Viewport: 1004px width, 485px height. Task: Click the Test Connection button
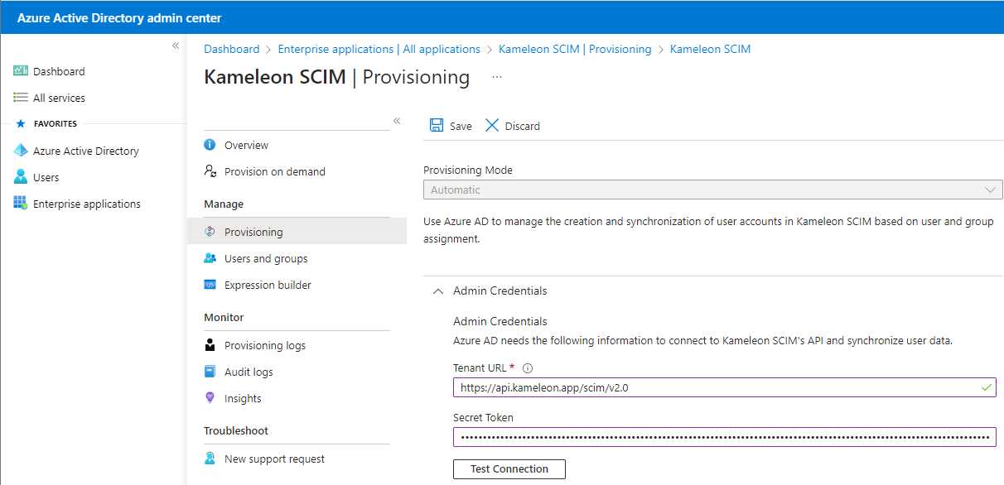tap(509, 469)
